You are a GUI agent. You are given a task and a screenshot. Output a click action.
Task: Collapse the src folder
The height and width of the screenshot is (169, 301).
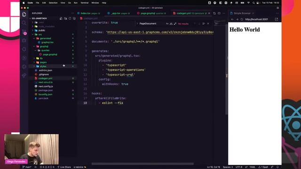(32, 34)
